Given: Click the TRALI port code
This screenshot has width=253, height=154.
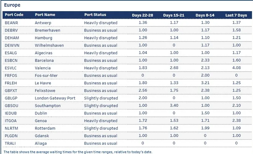Looking at the screenshot, I should pyautogui.click(x=11, y=143).
